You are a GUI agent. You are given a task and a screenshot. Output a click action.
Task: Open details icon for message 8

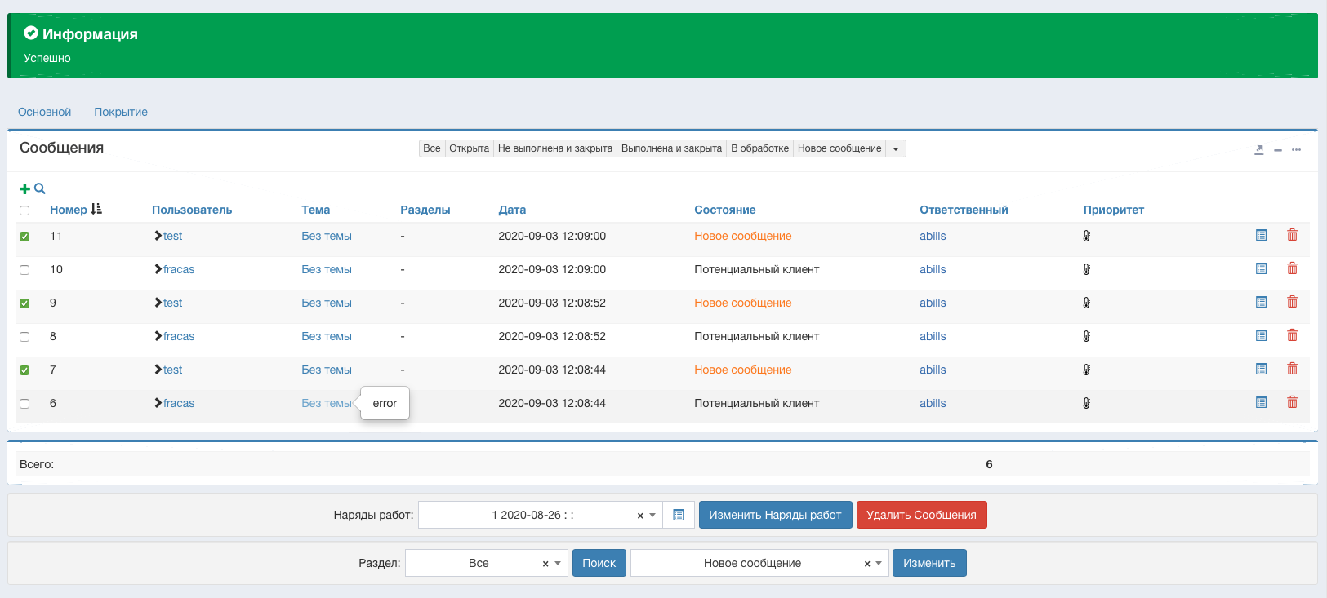(x=1261, y=335)
